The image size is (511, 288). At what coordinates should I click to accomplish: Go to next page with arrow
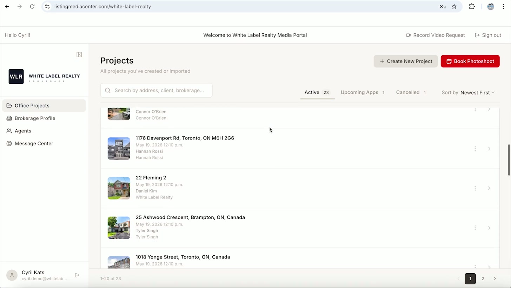(x=495, y=279)
